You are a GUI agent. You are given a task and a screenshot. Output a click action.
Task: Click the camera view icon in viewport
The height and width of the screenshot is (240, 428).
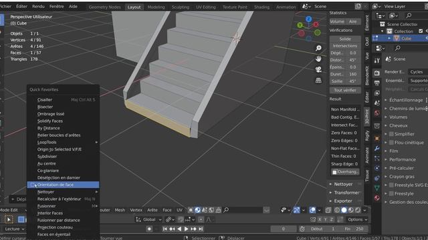click(x=318, y=69)
